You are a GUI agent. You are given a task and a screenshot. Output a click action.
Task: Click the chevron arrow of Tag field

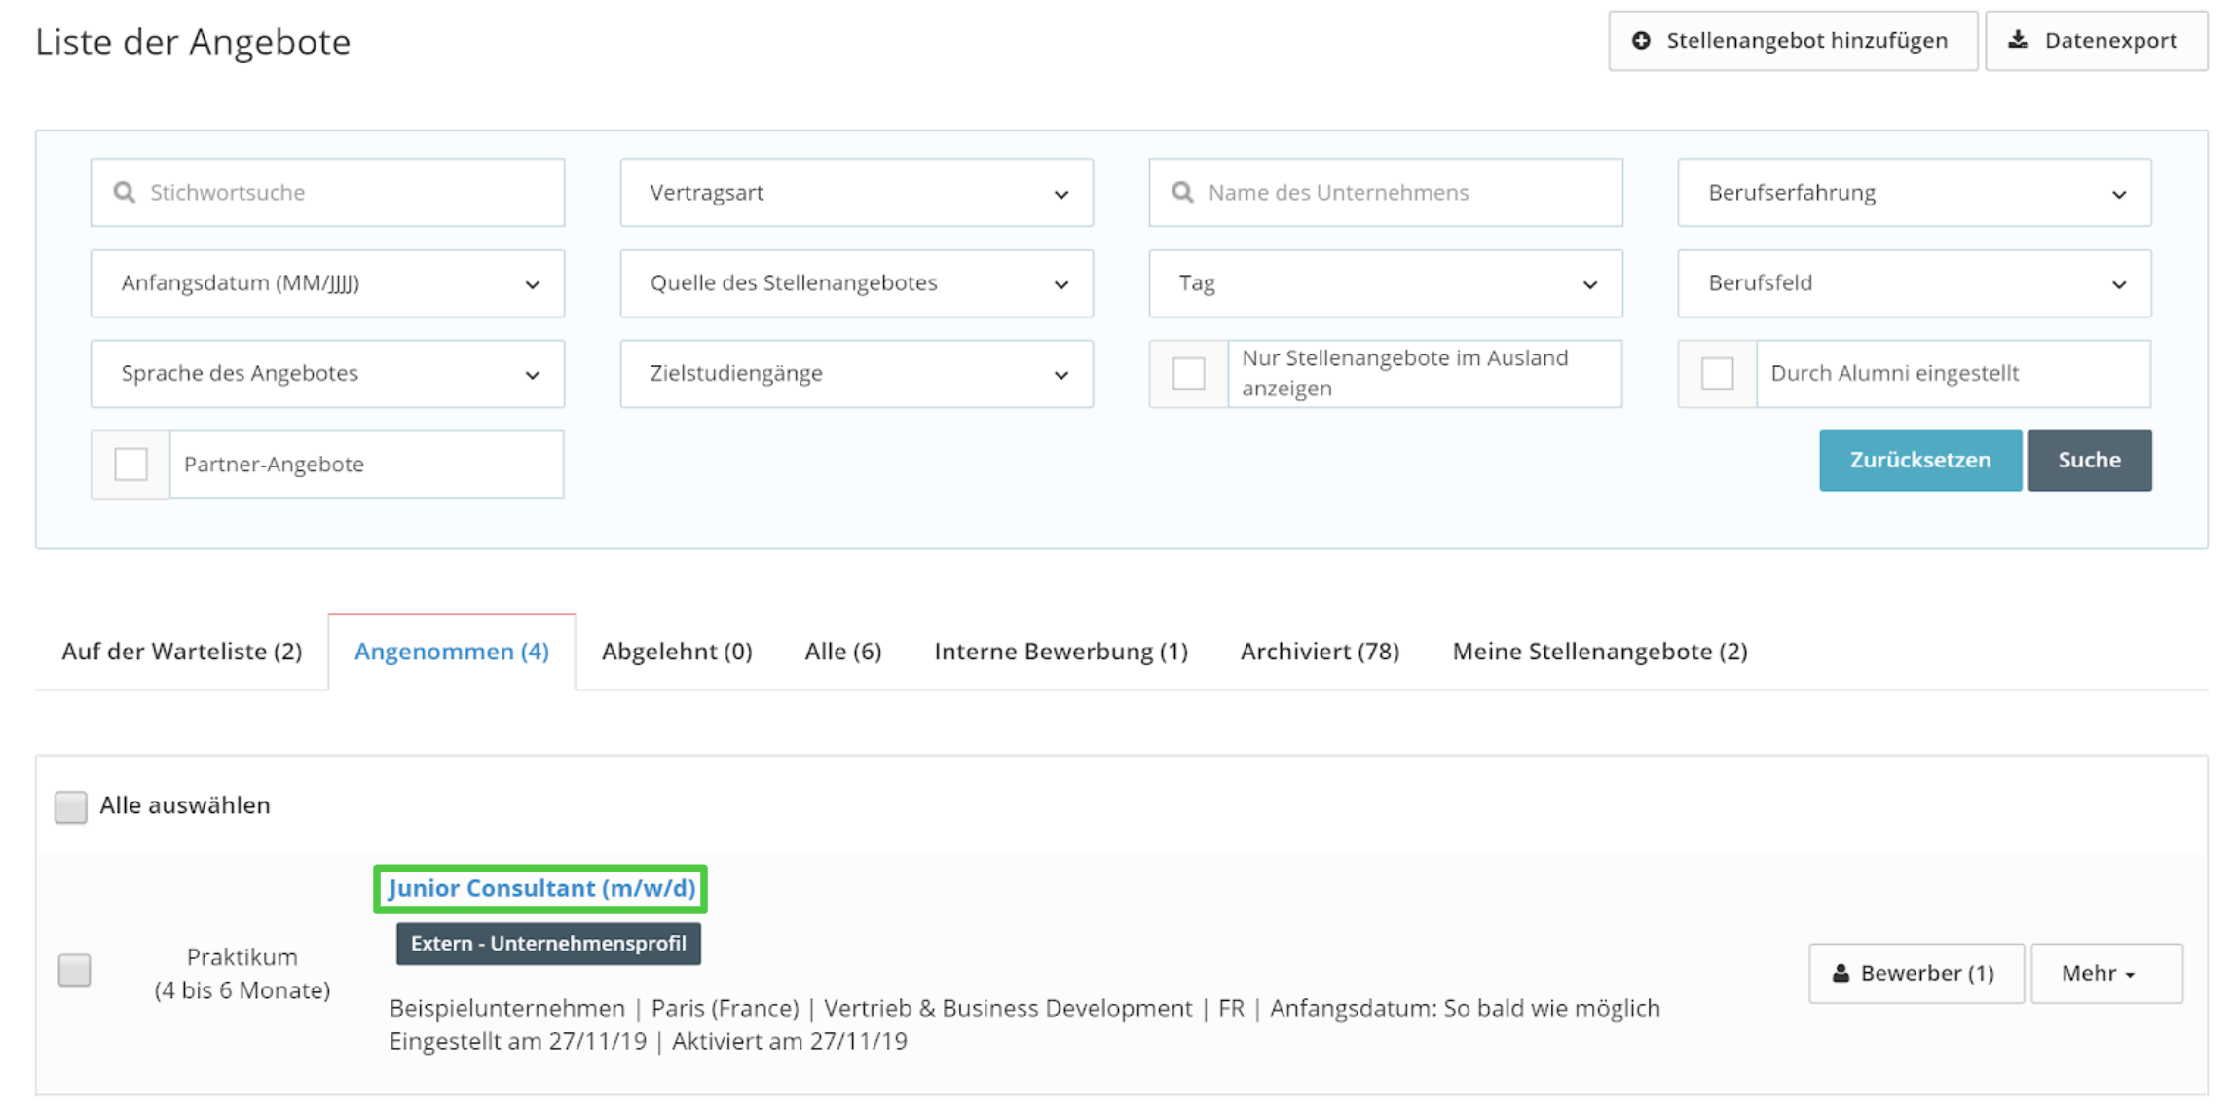coord(1590,284)
